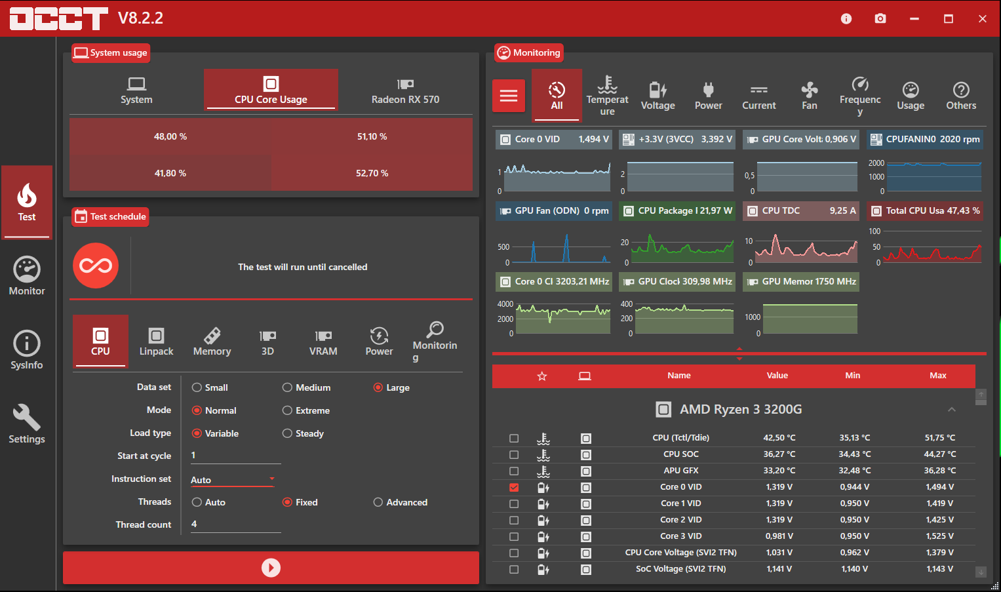The image size is (1001, 592).
Task: Sort table by Max column
Action: pyautogui.click(x=938, y=376)
